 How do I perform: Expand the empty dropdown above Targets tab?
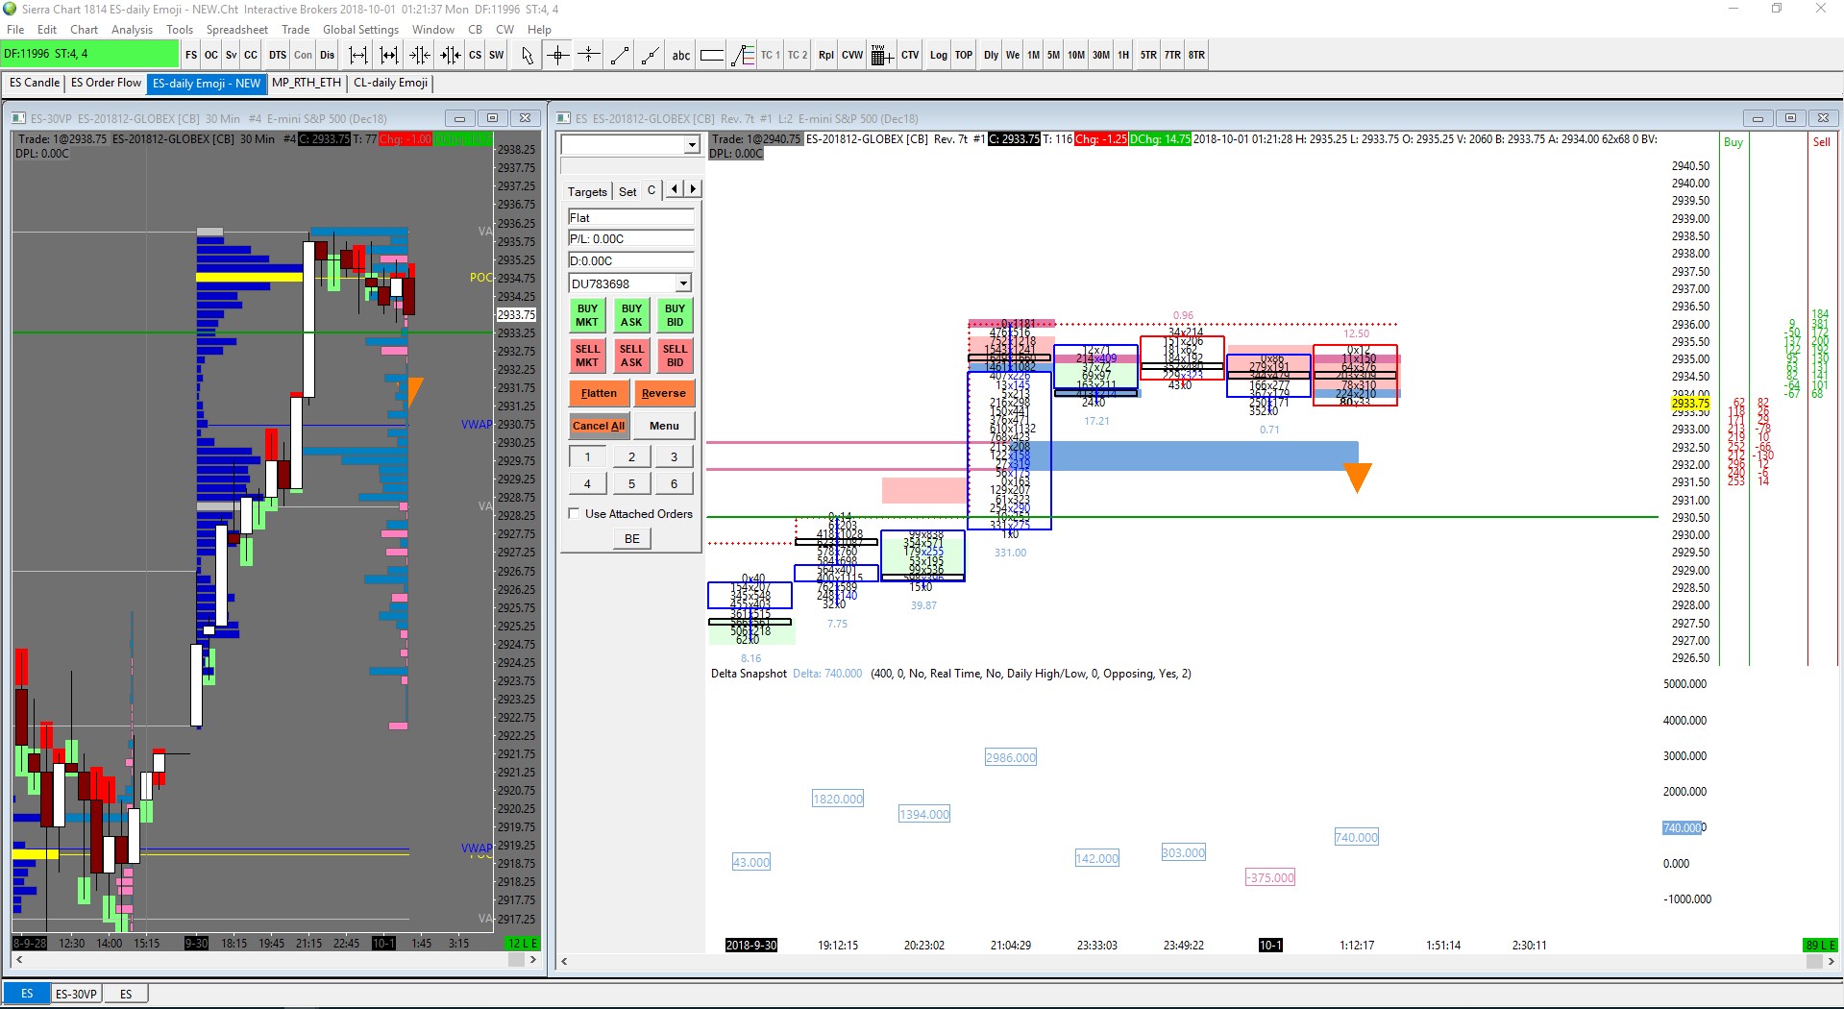(692, 145)
